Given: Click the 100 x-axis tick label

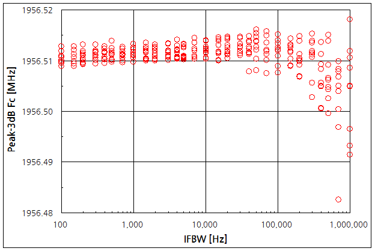Looking at the screenshot, I should point(61,224).
